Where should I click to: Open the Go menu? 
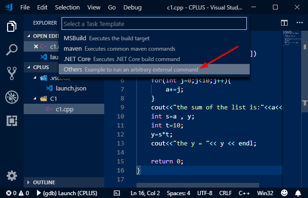coord(112,7)
